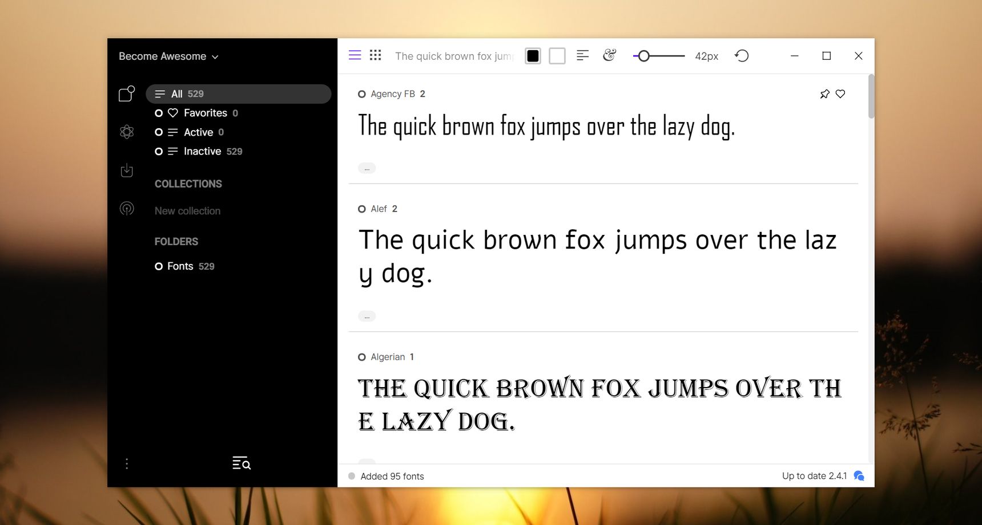Pin the Agency FB font
This screenshot has width=982, height=525.
point(824,94)
